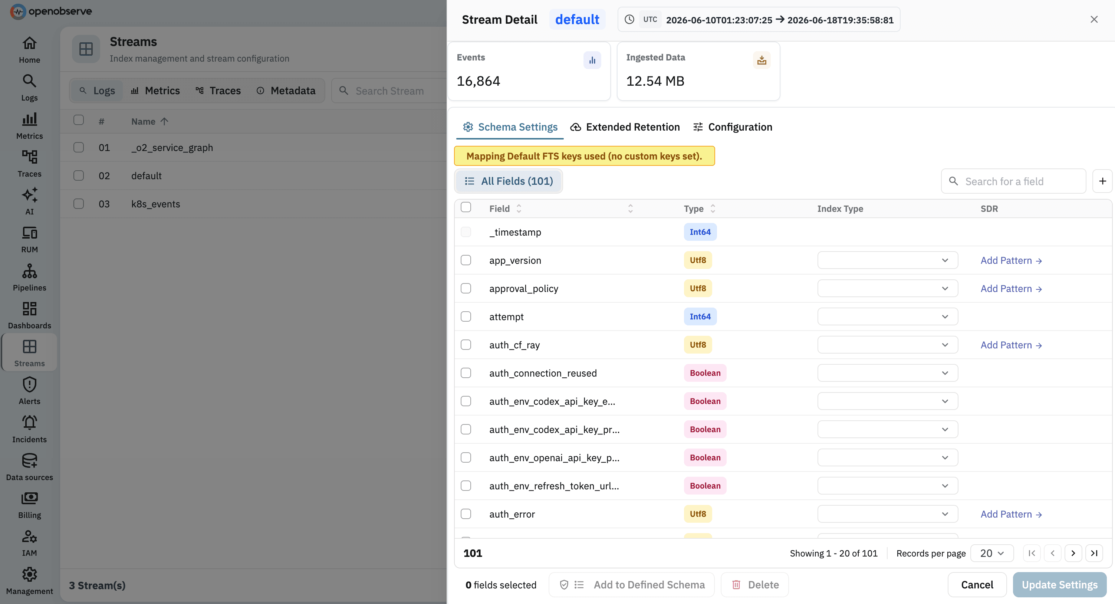Sort the table by Type column

700,209
